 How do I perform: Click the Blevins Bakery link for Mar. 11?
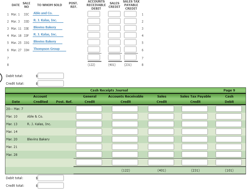point(46,27)
